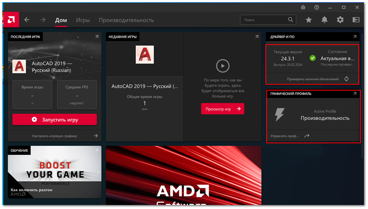Open help question mark icon

coord(316,8)
